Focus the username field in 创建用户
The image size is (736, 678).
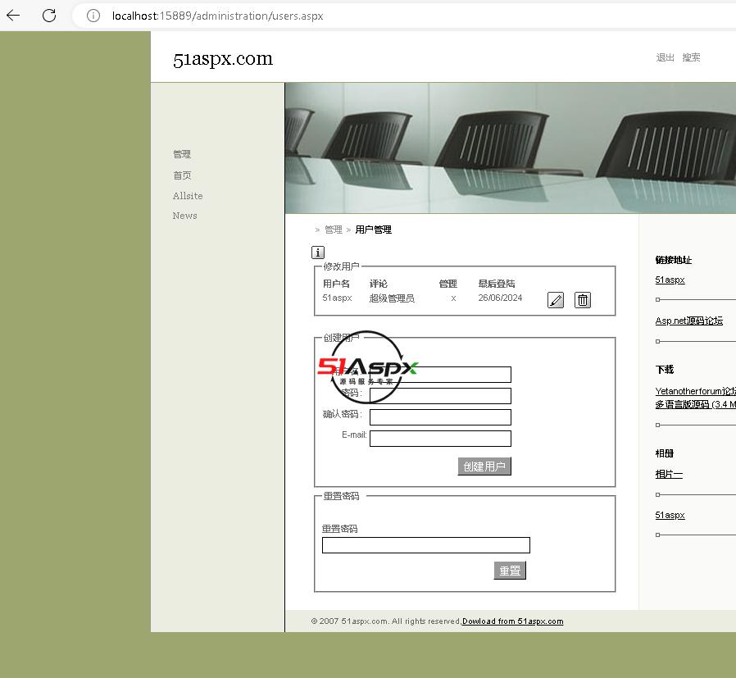[440, 375]
